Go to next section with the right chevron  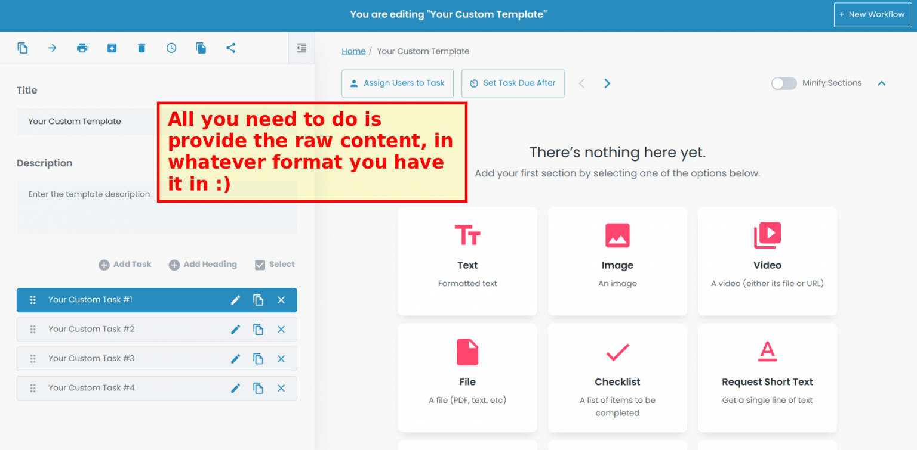click(607, 83)
